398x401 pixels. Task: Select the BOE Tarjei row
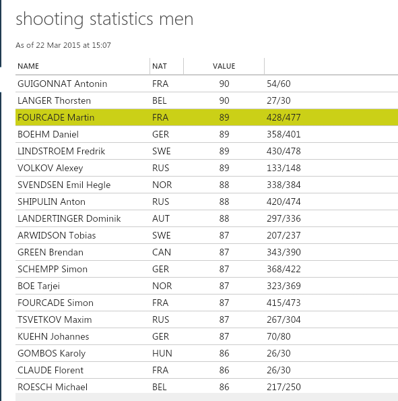tap(207, 286)
